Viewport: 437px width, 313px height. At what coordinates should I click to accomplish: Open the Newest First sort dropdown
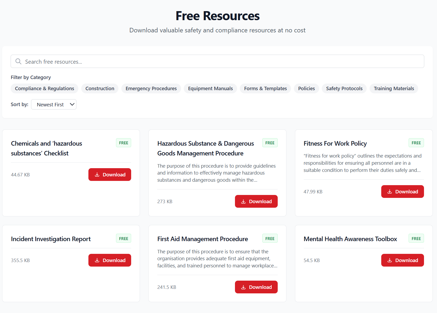point(54,104)
